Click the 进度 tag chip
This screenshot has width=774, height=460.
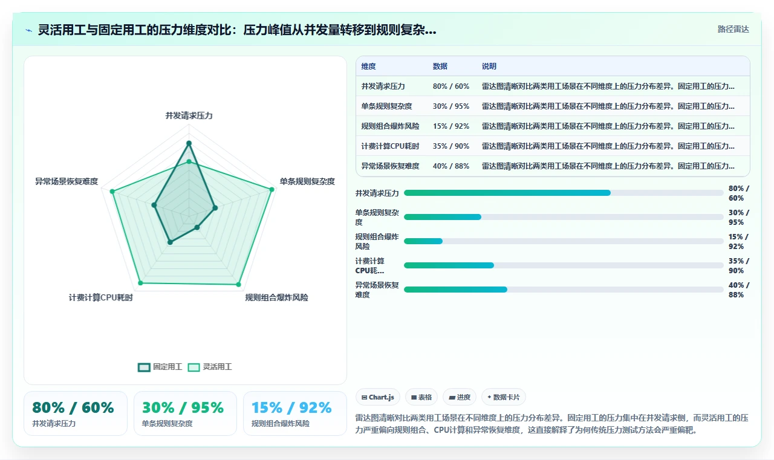pos(460,397)
